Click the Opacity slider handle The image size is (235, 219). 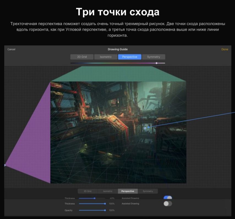click(x=105, y=210)
